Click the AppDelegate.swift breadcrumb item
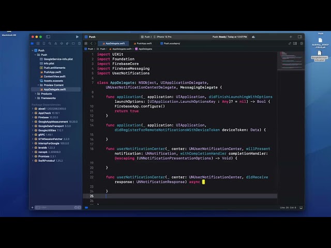This screenshot has height=248, width=331. click(120, 49)
